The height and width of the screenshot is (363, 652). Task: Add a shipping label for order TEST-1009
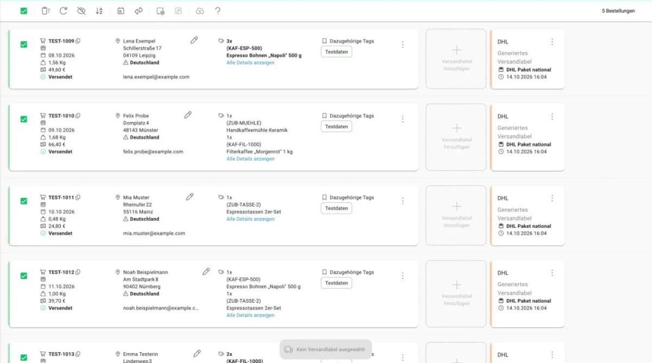[x=456, y=59]
